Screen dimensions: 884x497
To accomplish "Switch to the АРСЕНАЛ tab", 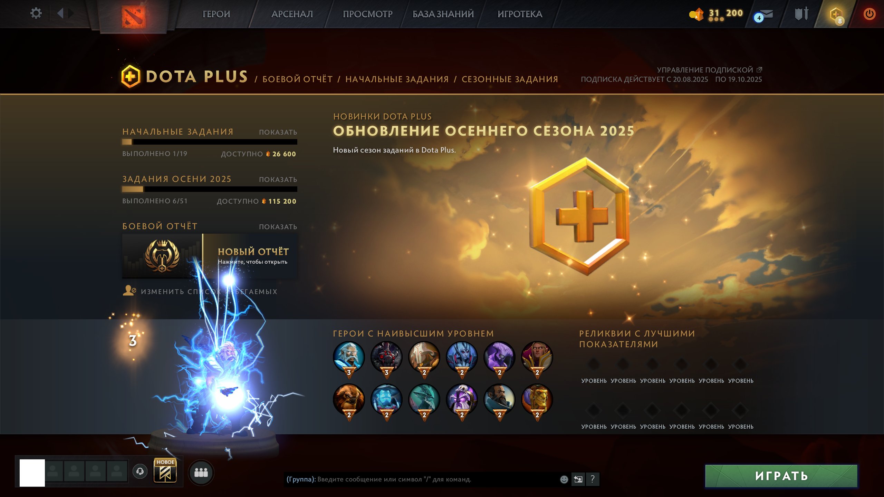I will 292,14.
